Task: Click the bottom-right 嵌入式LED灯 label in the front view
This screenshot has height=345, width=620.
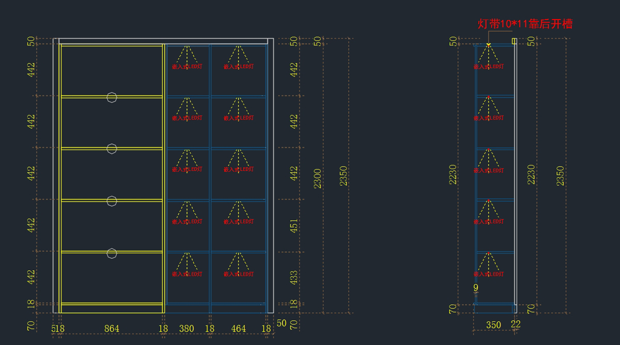Action: coord(238,274)
